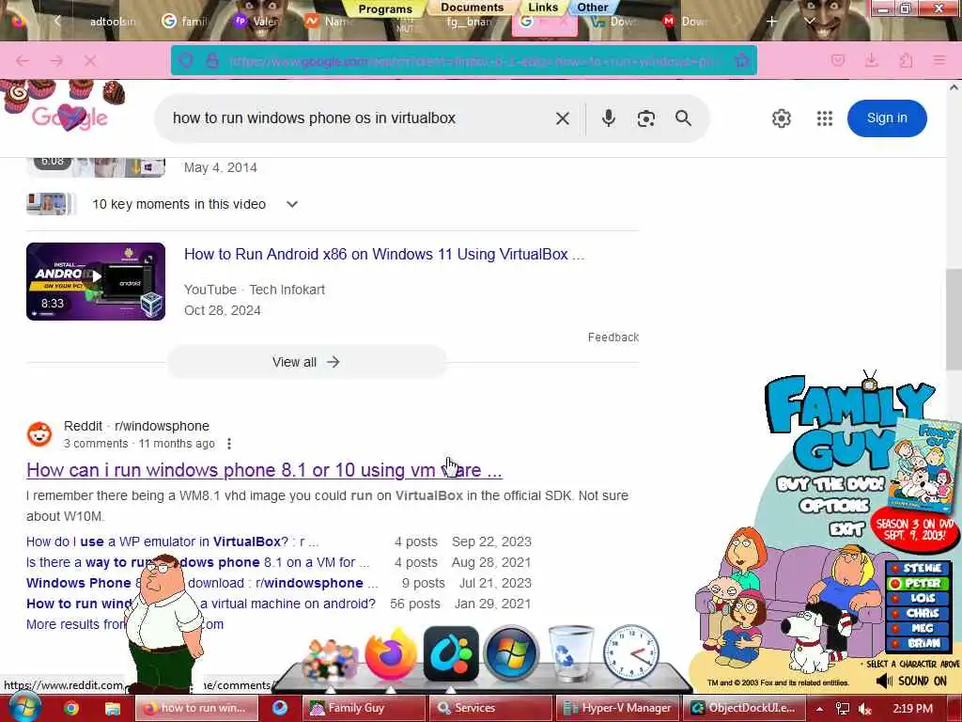Screen dimensions: 962x722
Task: Open the Family Guy icon in the dock
Action: click(330, 661)
